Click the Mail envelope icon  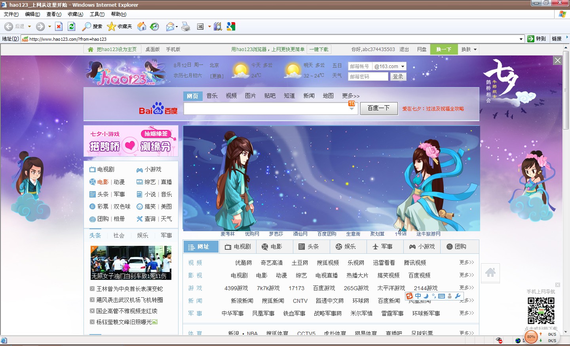click(x=170, y=27)
